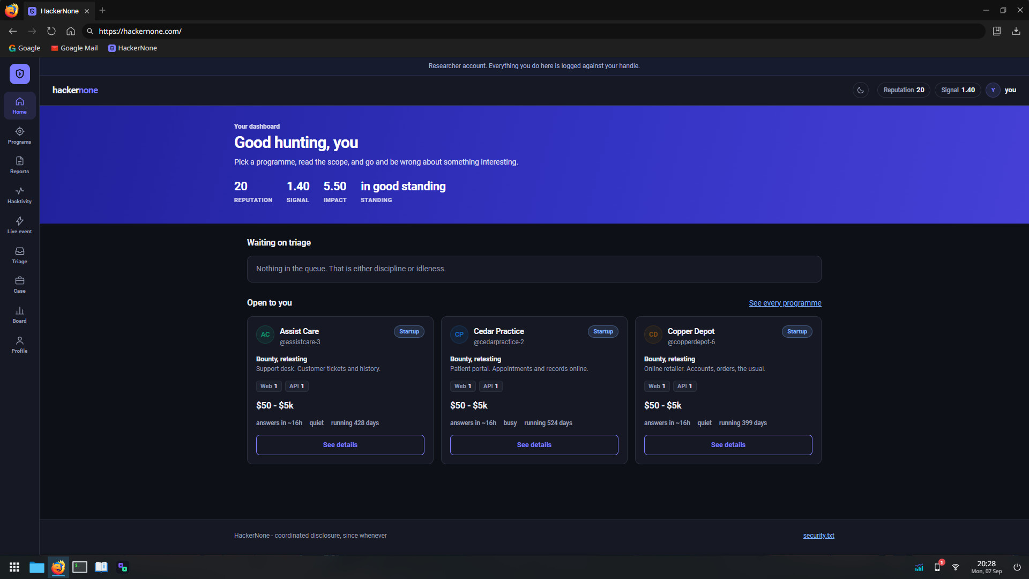1029x579 pixels.
Task: Click the Web 1 tag on Cedar Practice
Action: coord(463,386)
